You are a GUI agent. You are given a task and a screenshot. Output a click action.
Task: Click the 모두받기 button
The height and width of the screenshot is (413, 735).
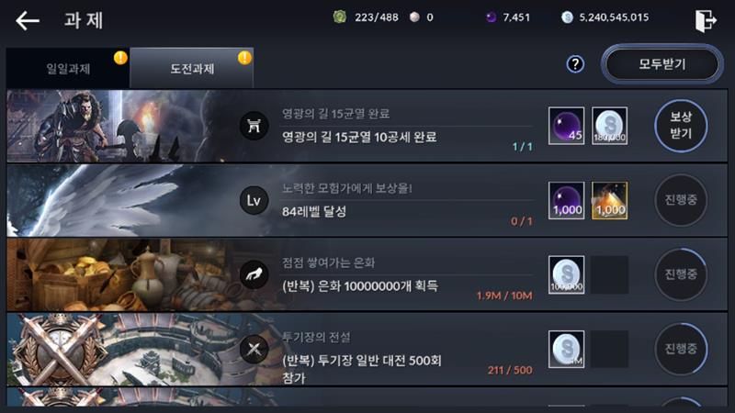click(661, 64)
